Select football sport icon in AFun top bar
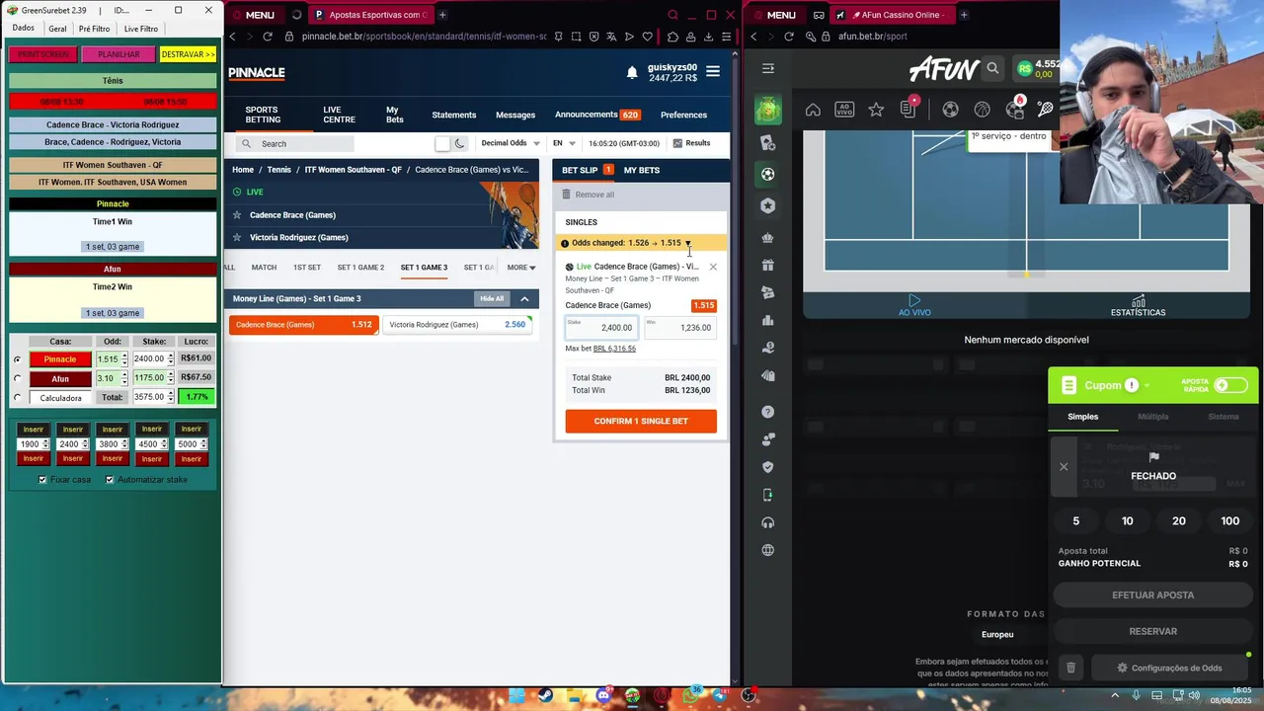The width and height of the screenshot is (1264, 711). pos(950,110)
